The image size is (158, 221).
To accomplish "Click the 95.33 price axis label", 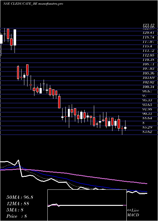I will click(147, 100).
